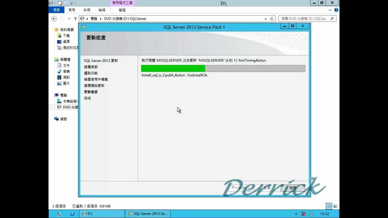
Task: Click the 15:12 taskbar clock
Action: pos(325,214)
